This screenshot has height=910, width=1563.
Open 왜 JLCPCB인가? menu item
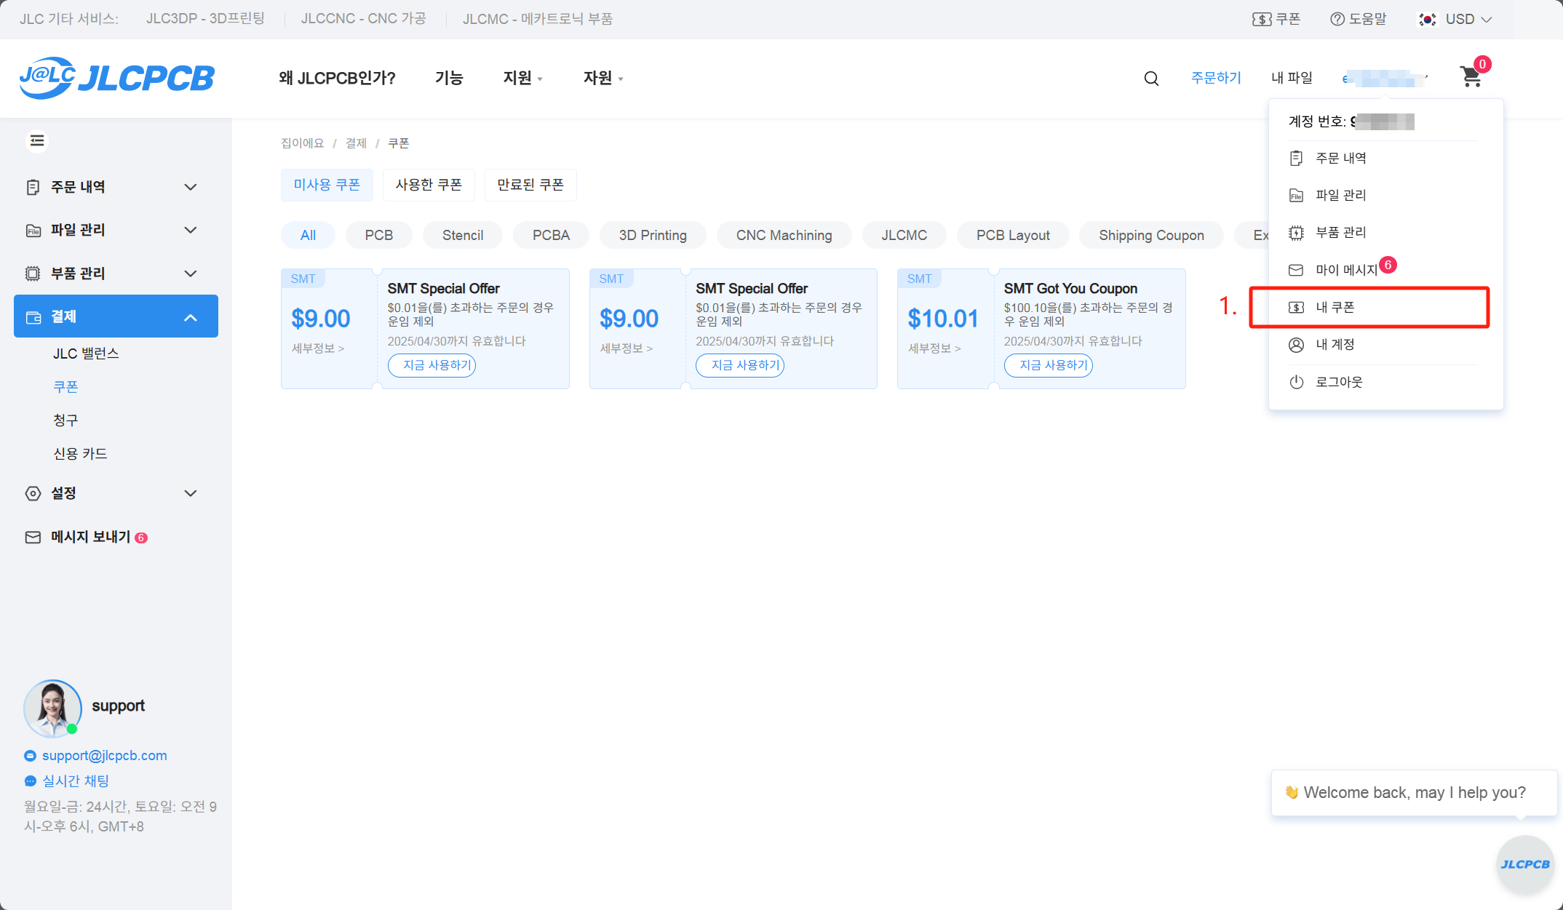[x=337, y=79]
